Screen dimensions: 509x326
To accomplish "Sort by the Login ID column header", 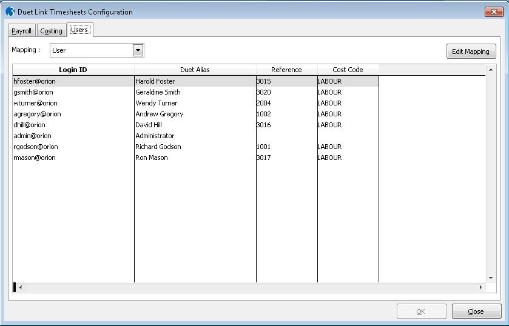I will pyautogui.click(x=73, y=70).
